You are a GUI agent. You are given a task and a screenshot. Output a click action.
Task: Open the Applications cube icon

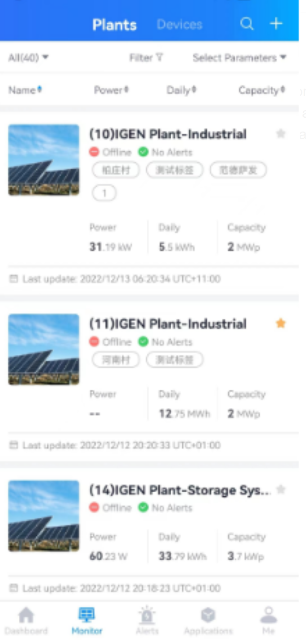[x=208, y=616]
